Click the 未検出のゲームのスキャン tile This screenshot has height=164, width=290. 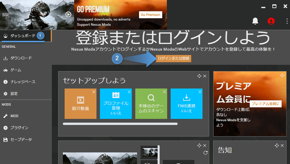click(x=151, y=104)
